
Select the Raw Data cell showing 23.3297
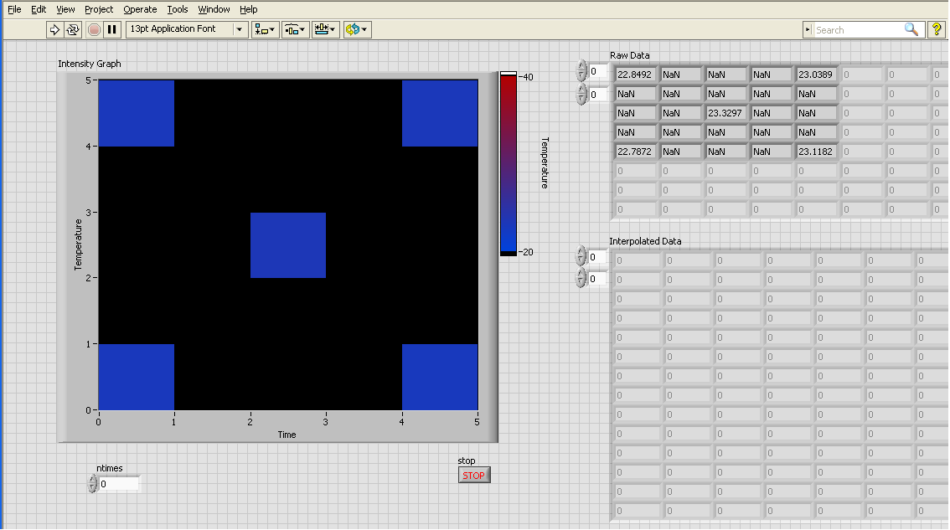pos(725,113)
